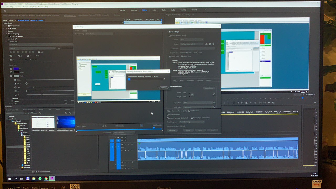Select first TechnoSoft SCADA thumbnail in Media Browser
This screenshot has width=336, height=189.
(43, 122)
